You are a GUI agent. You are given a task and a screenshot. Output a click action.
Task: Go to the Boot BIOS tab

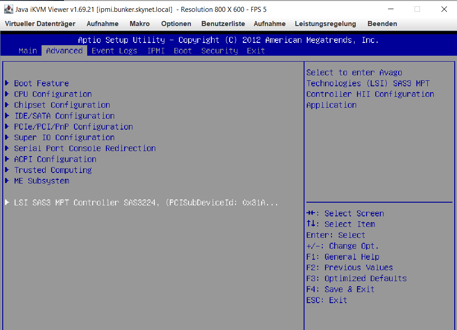click(x=183, y=51)
